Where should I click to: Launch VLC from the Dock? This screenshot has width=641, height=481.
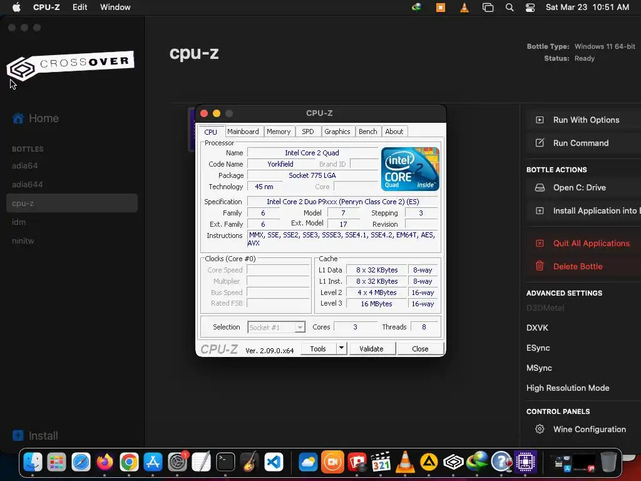click(x=405, y=462)
